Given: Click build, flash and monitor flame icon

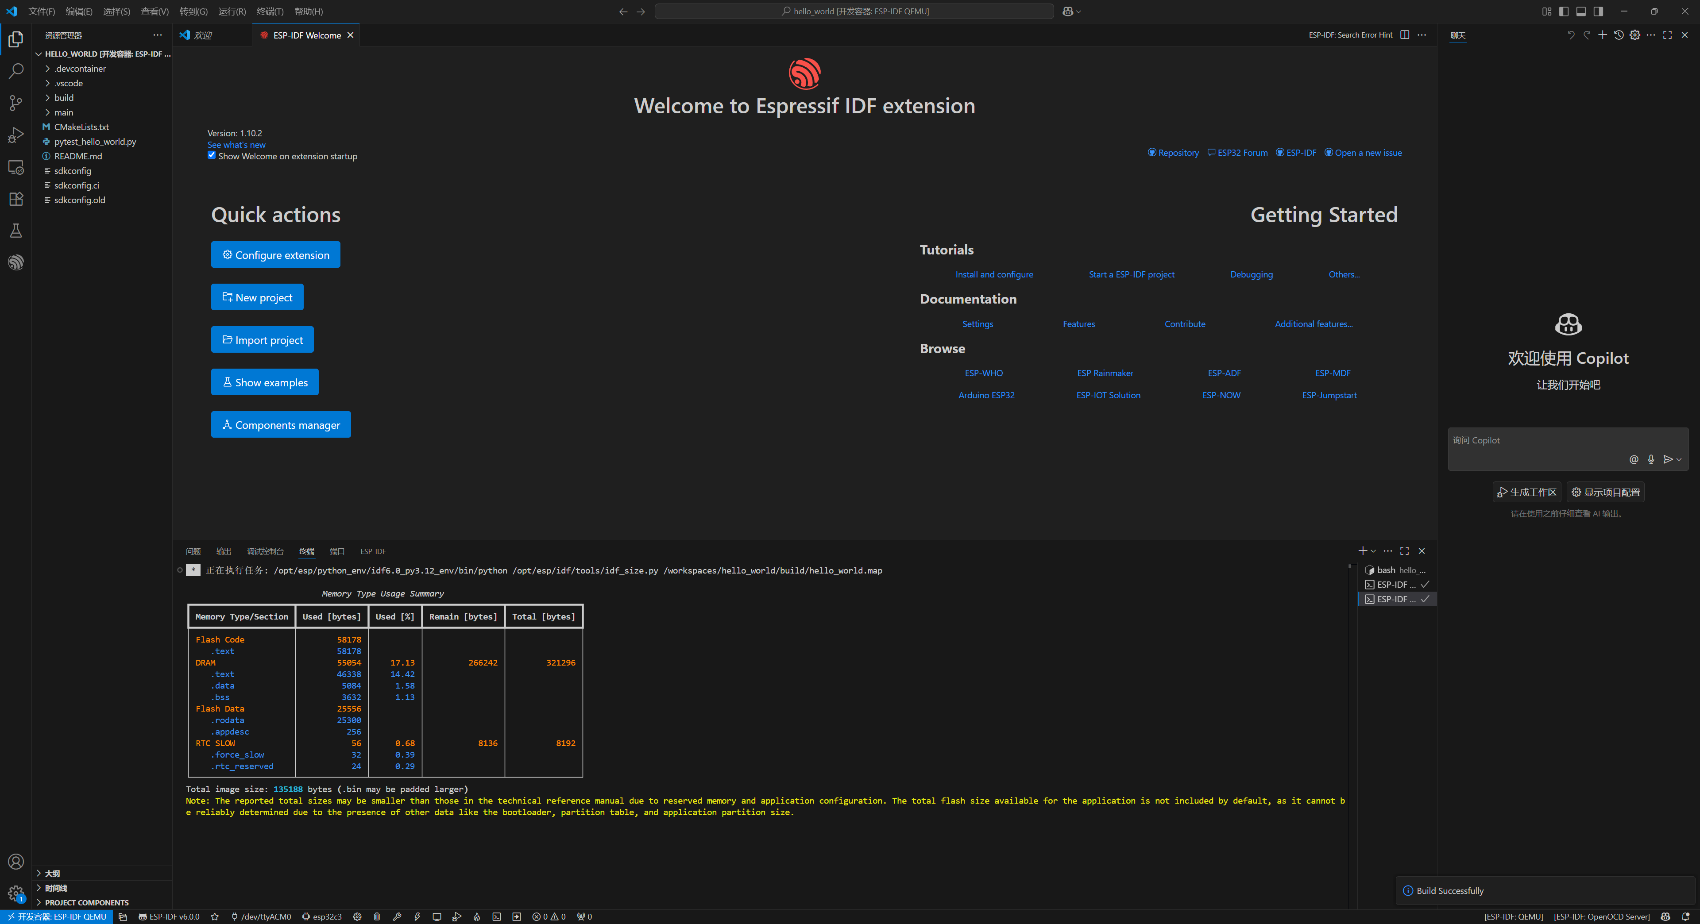Looking at the screenshot, I should [x=476, y=917].
